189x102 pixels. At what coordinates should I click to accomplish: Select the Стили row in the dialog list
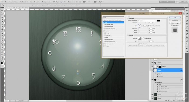pyautogui.click(x=113, y=18)
